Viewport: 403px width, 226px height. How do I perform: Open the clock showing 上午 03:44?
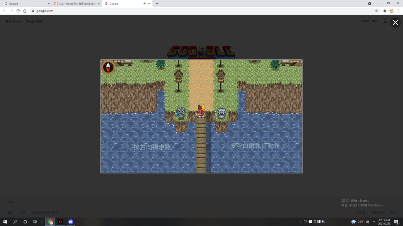pos(384,222)
